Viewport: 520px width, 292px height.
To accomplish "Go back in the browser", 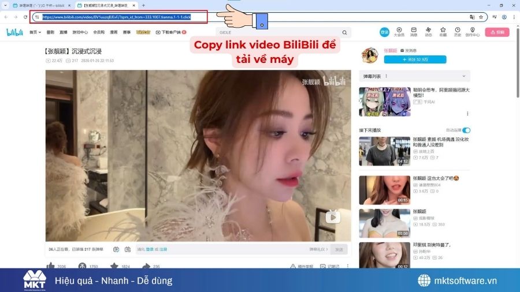I will point(6,17).
